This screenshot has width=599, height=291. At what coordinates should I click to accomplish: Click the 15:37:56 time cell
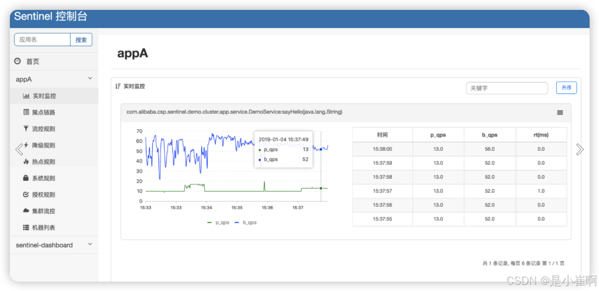pyautogui.click(x=382, y=205)
